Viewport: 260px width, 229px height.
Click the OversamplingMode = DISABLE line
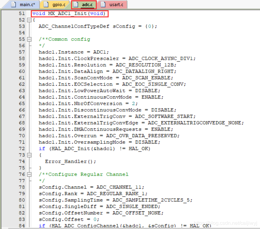coord(100,142)
